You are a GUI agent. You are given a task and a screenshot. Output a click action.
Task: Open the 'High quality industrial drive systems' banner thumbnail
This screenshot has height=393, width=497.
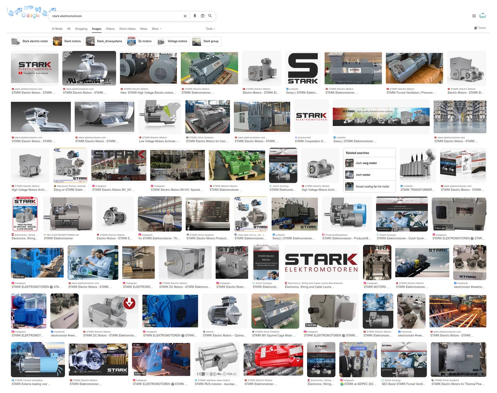coord(381,117)
